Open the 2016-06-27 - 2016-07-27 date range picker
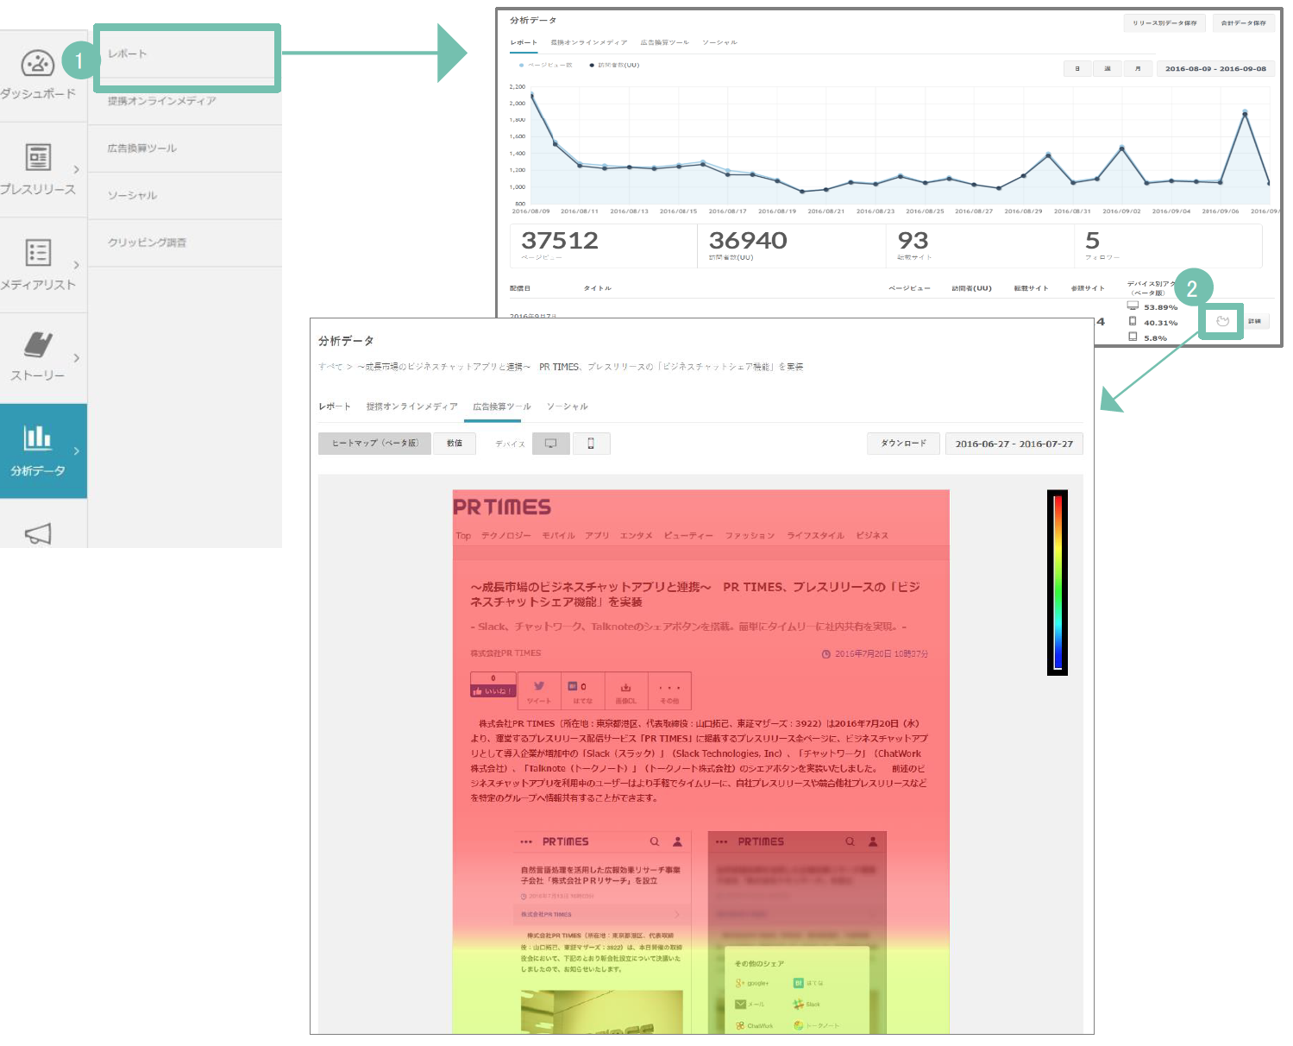Screen dimensions: 1293x1046 pos(1014,444)
